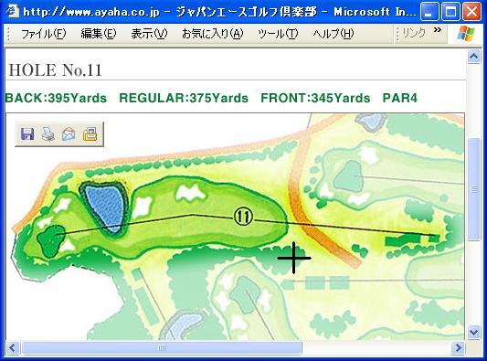Minimize the Internet Explorer window
487x361 pixels.
coord(429,12)
